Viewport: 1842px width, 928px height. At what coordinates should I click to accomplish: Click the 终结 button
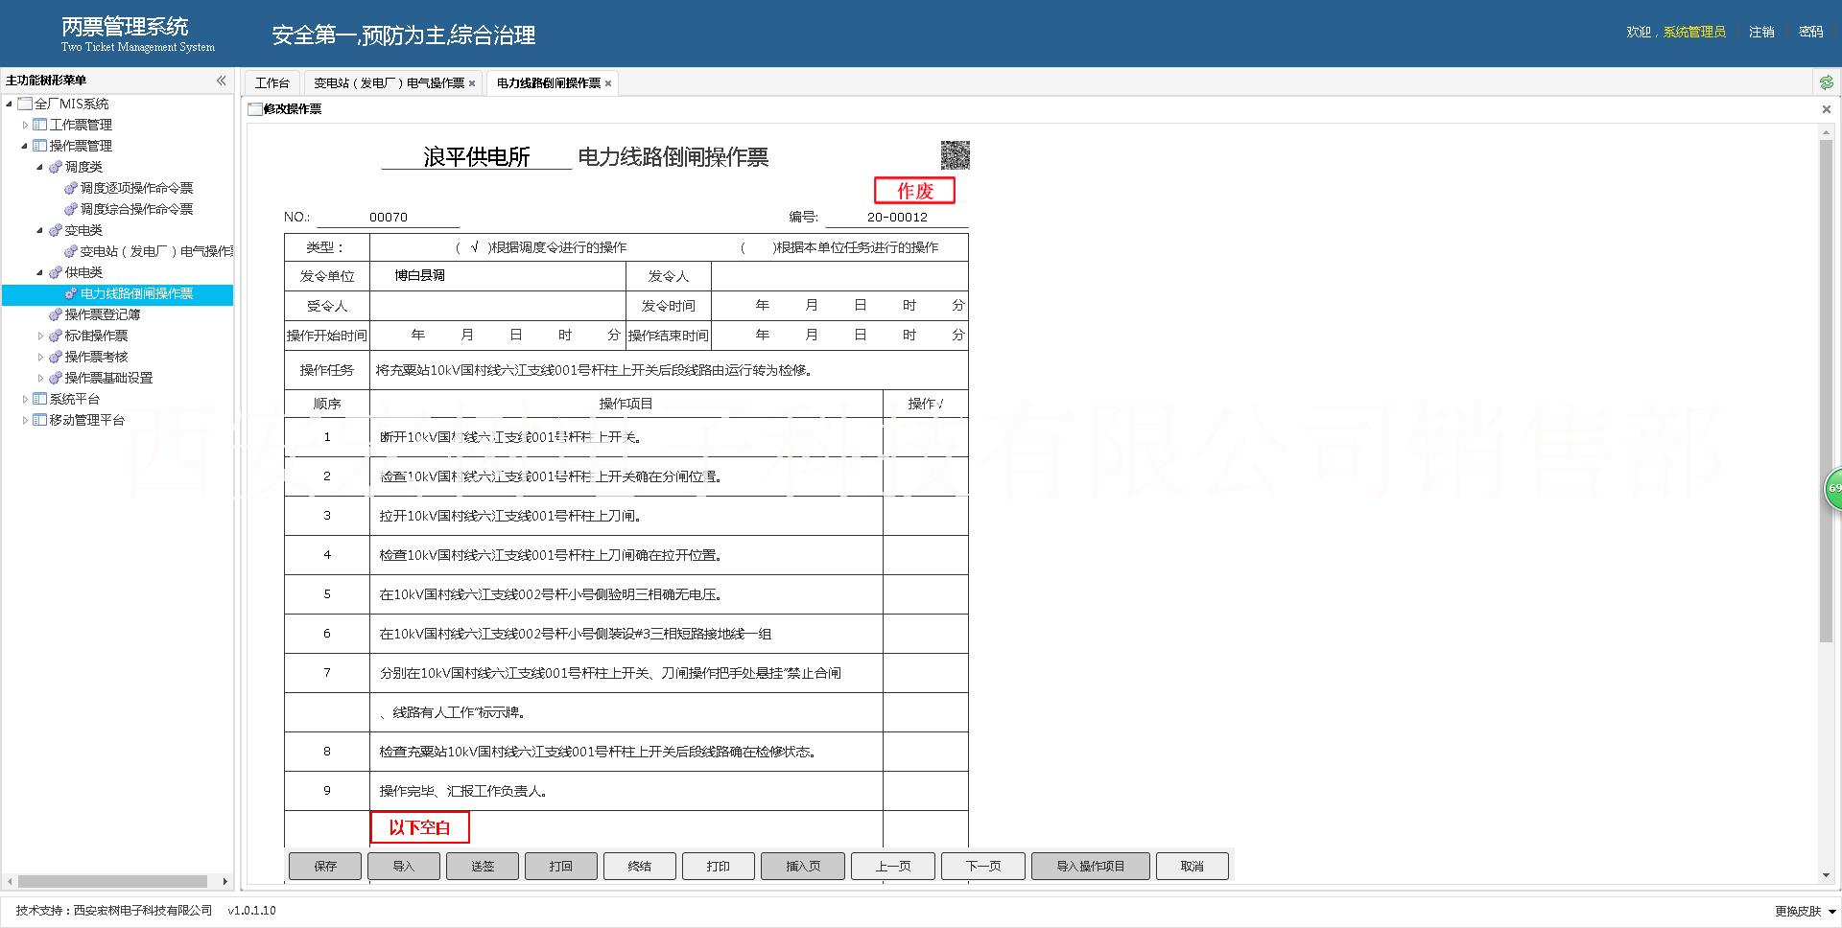(640, 866)
